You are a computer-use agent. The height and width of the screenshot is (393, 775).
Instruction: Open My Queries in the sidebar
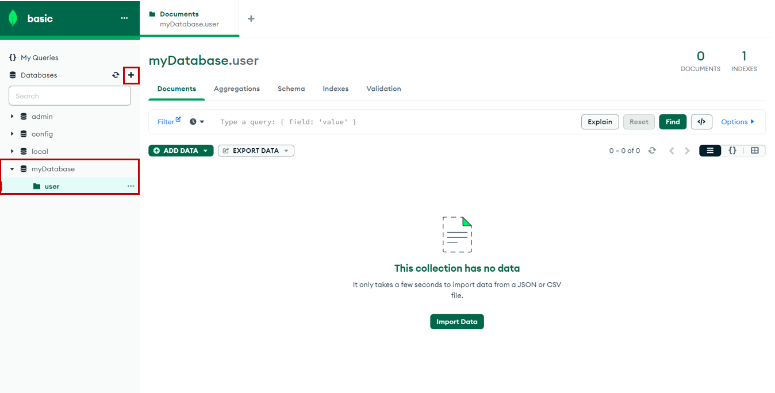click(40, 57)
